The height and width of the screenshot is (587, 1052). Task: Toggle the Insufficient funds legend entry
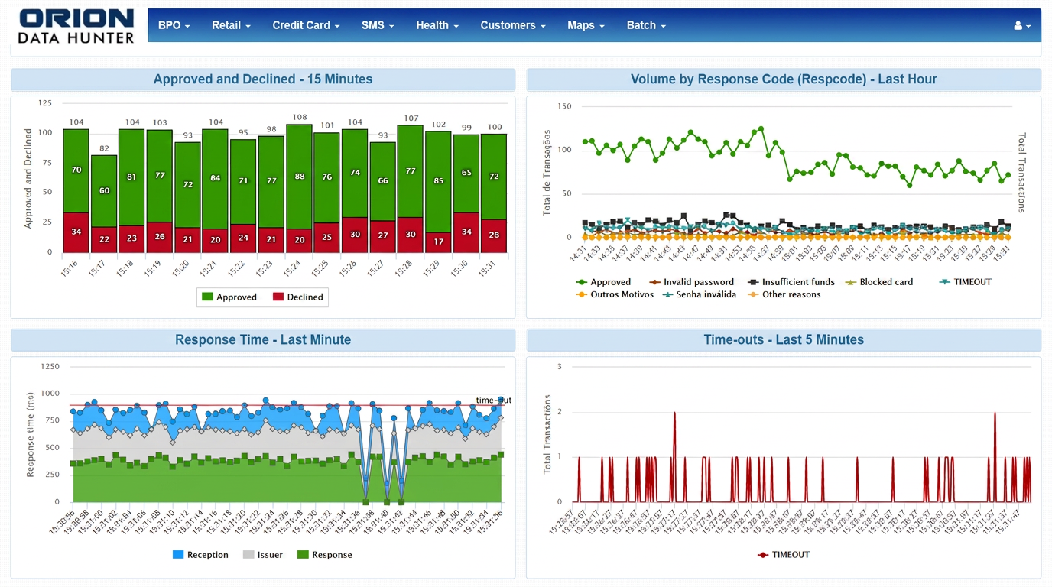pos(791,282)
